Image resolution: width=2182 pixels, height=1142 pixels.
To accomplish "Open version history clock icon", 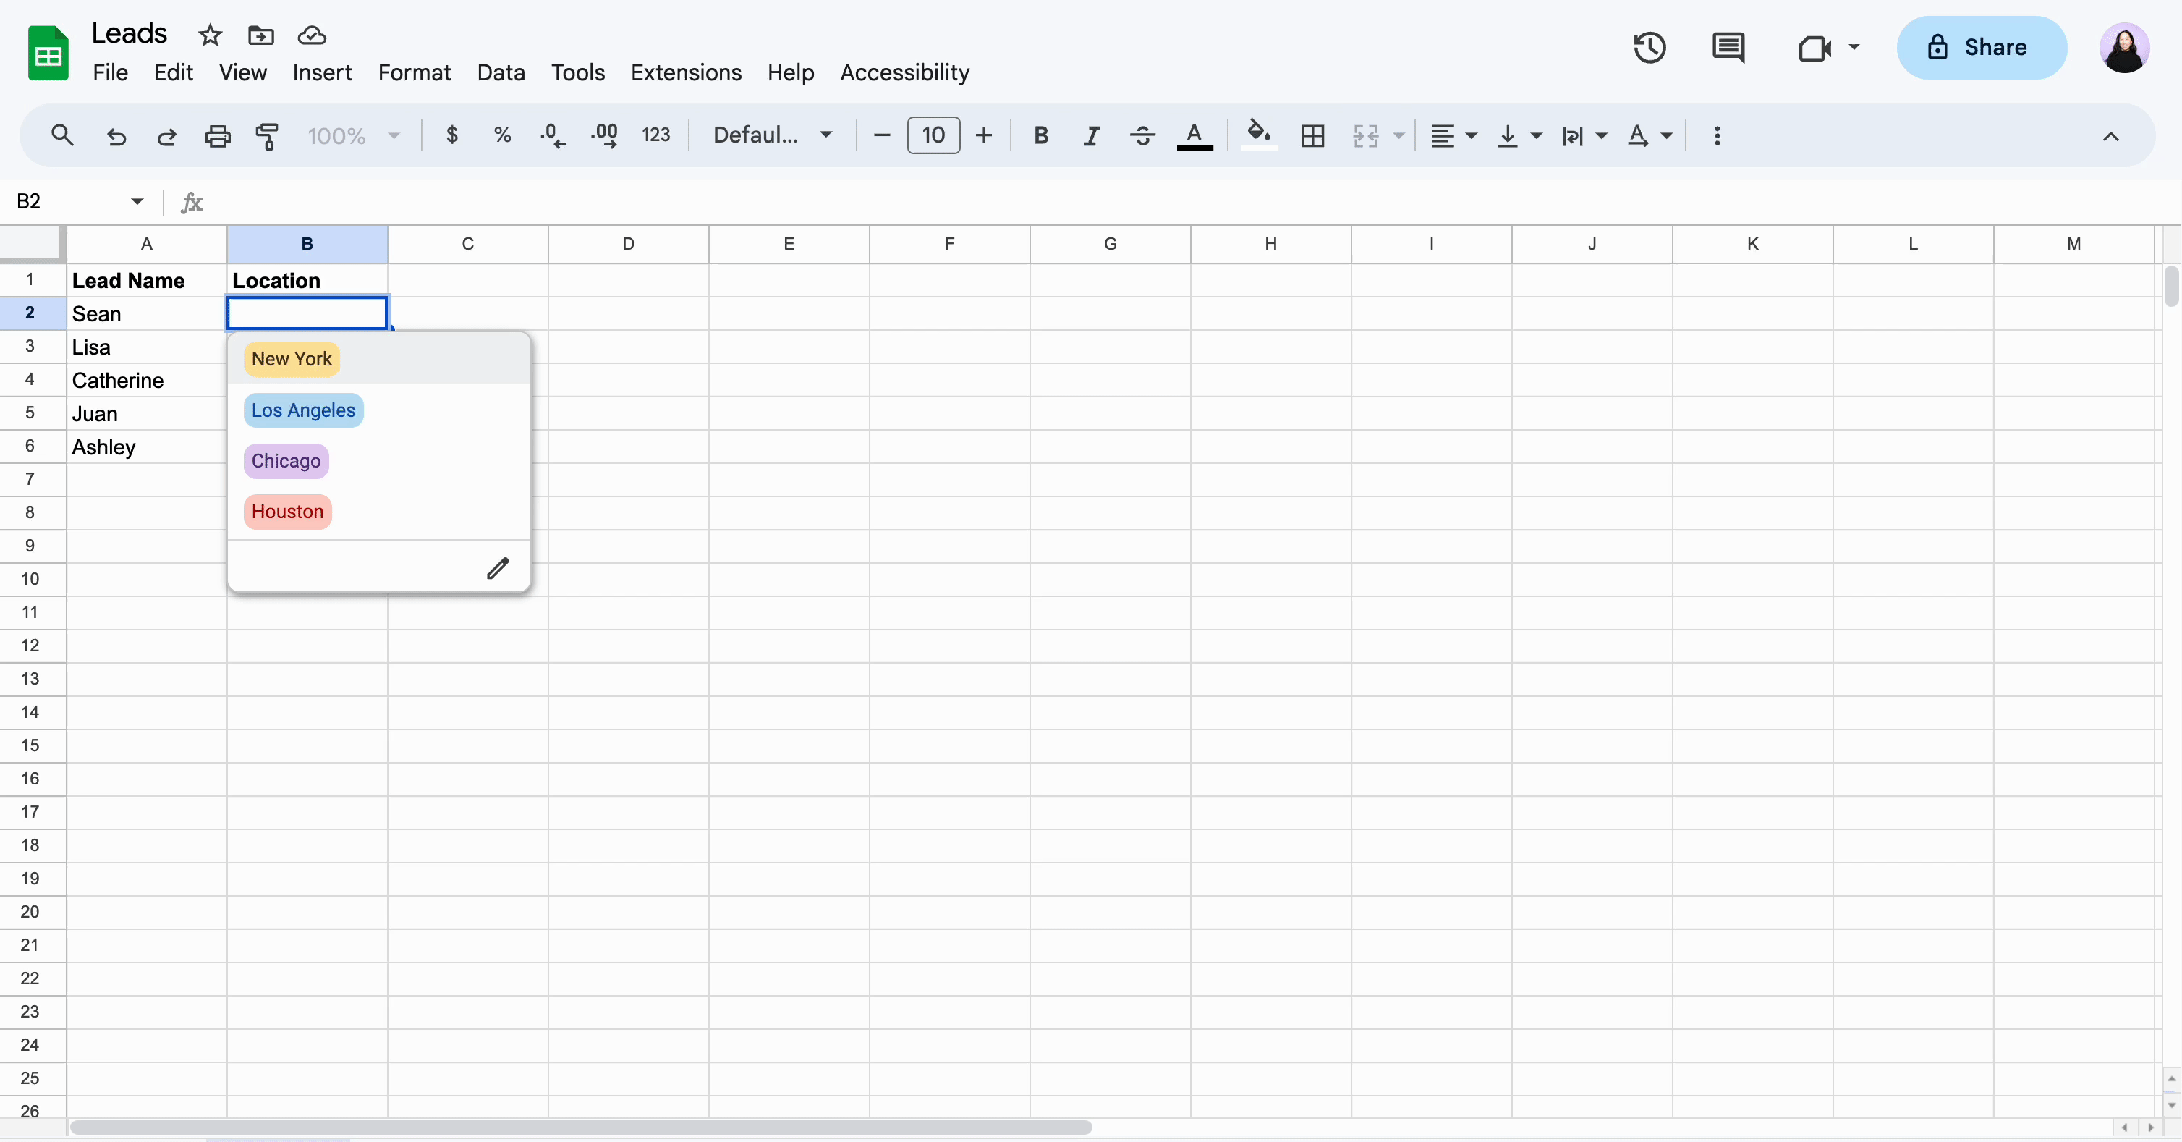I will [x=1650, y=48].
